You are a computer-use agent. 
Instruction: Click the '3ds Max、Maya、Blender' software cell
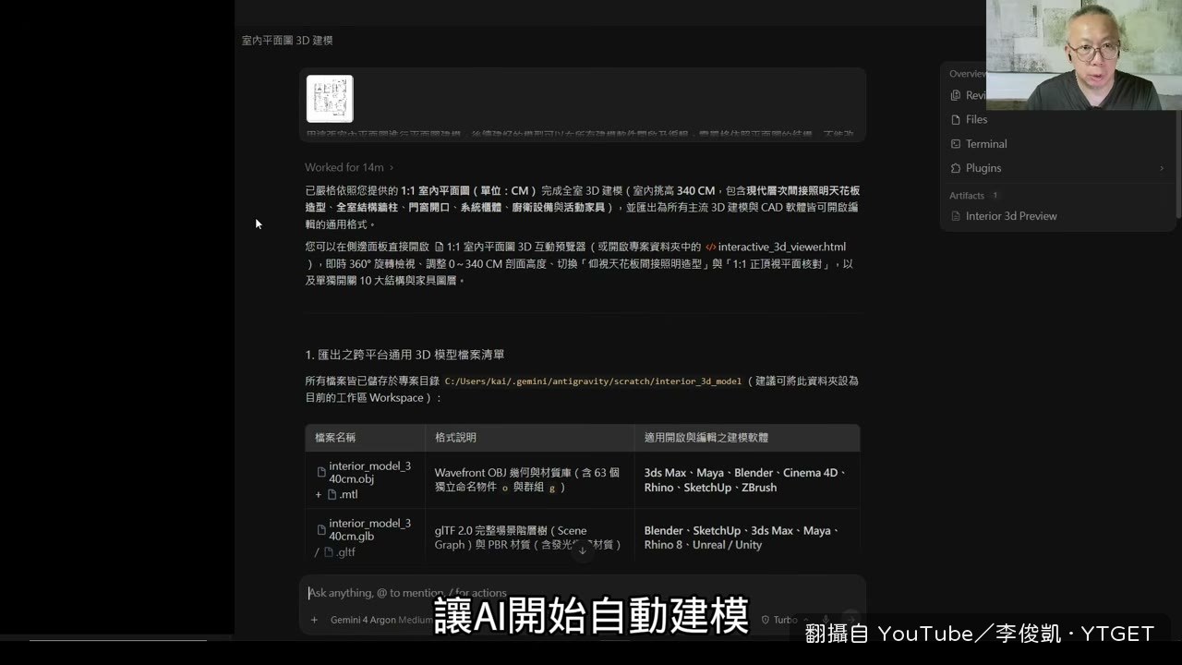click(745, 479)
